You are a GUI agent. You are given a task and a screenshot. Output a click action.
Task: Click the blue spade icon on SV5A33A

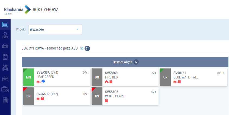coord(43,81)
